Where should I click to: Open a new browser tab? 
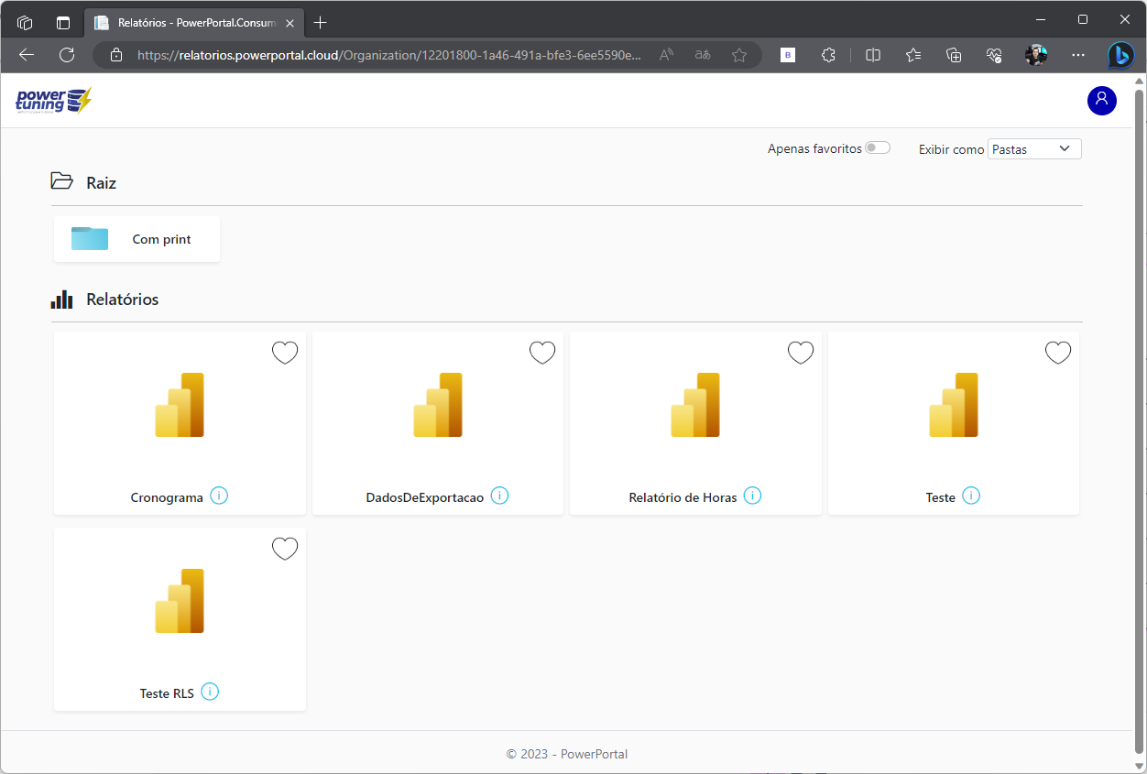tap(320, 22)
